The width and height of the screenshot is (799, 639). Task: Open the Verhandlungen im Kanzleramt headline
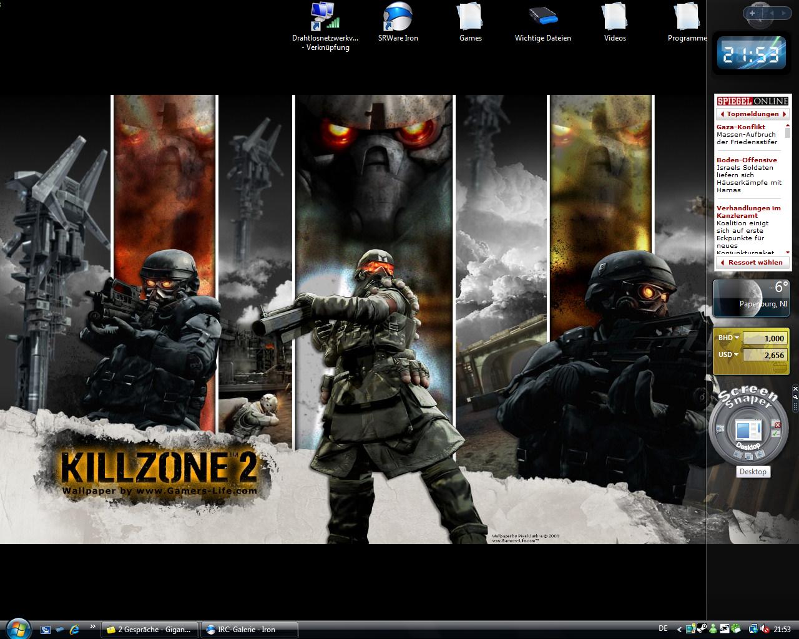point(748,212)
